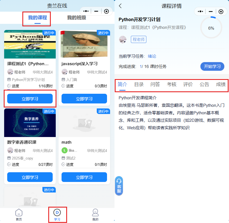Open the 客服 headset support floating icon
229x223 pixels.
tap(119, 186)
